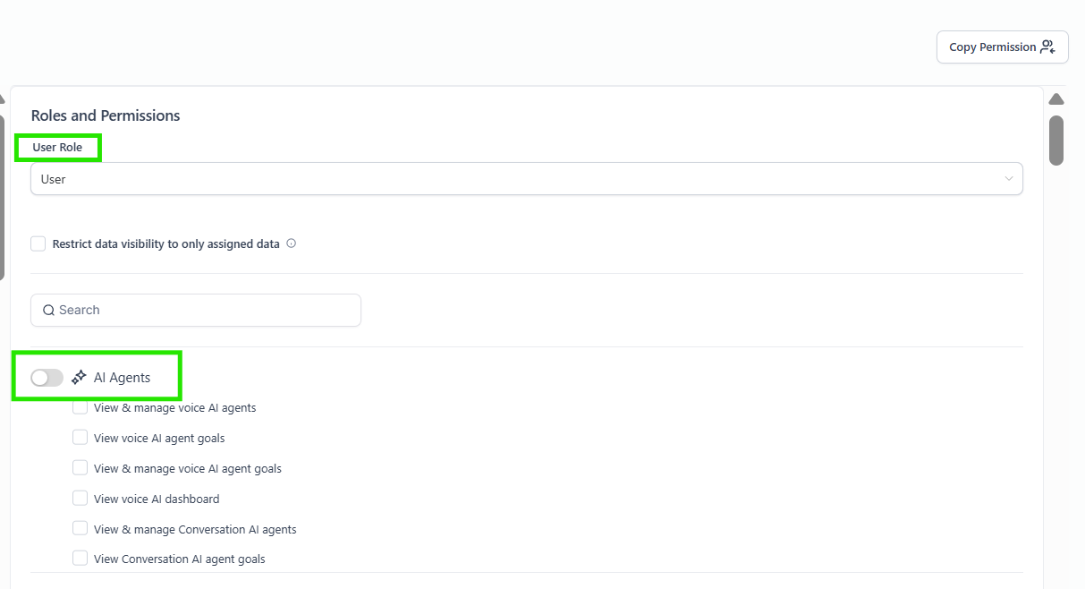
Task: Click the permissions Search field
Action: click(196, 310)
